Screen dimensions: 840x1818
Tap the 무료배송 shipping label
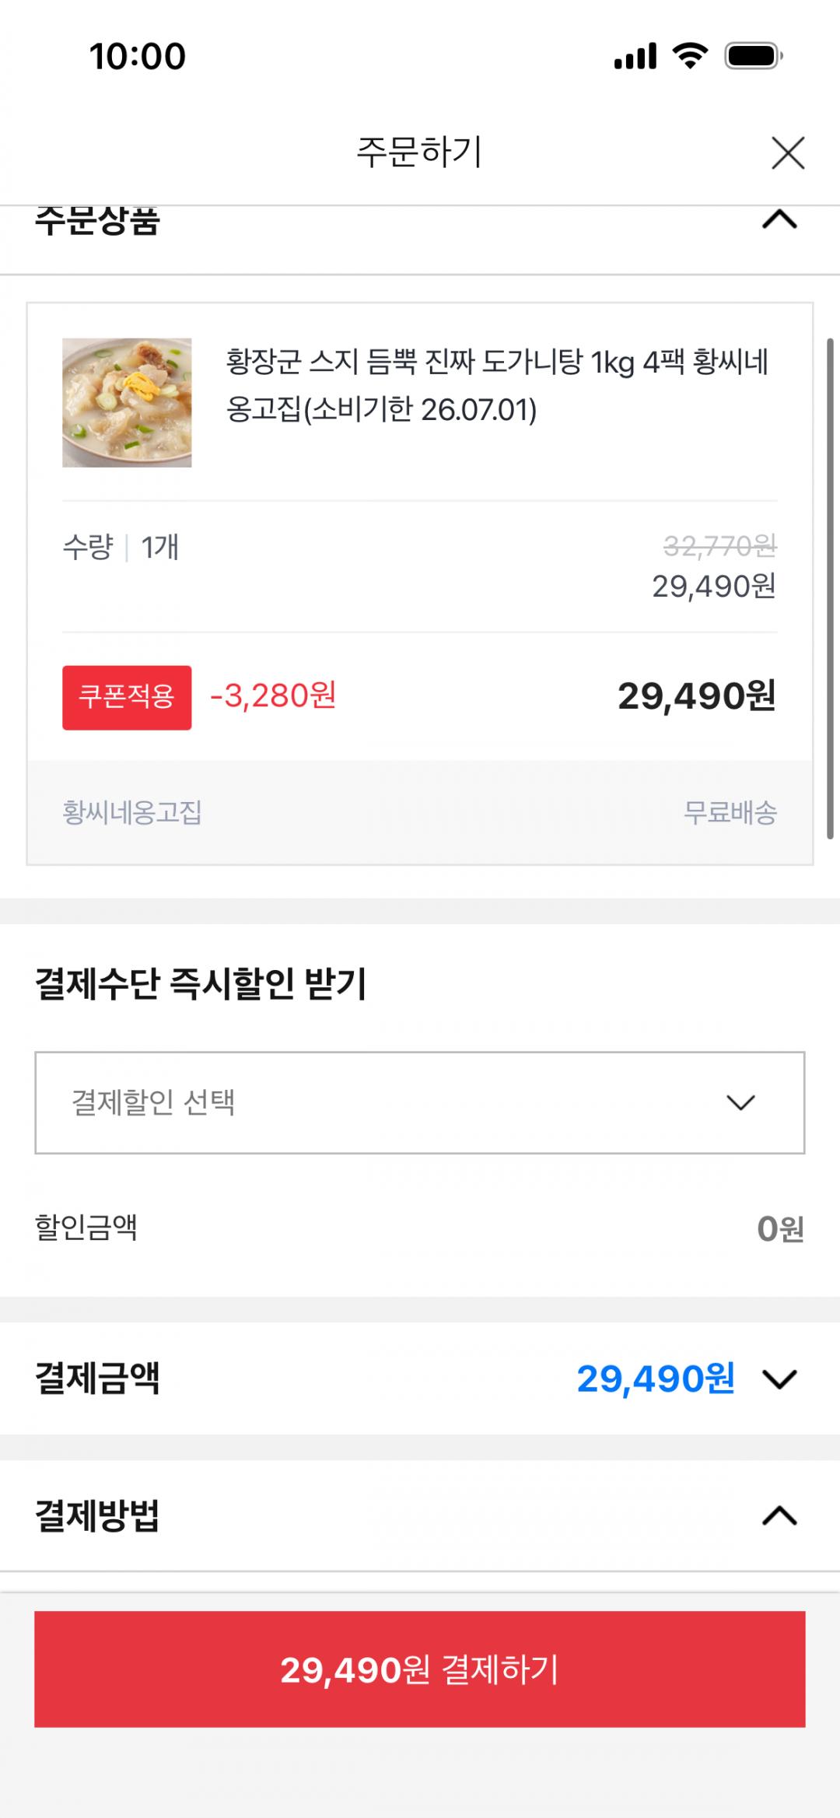[730, 813]
